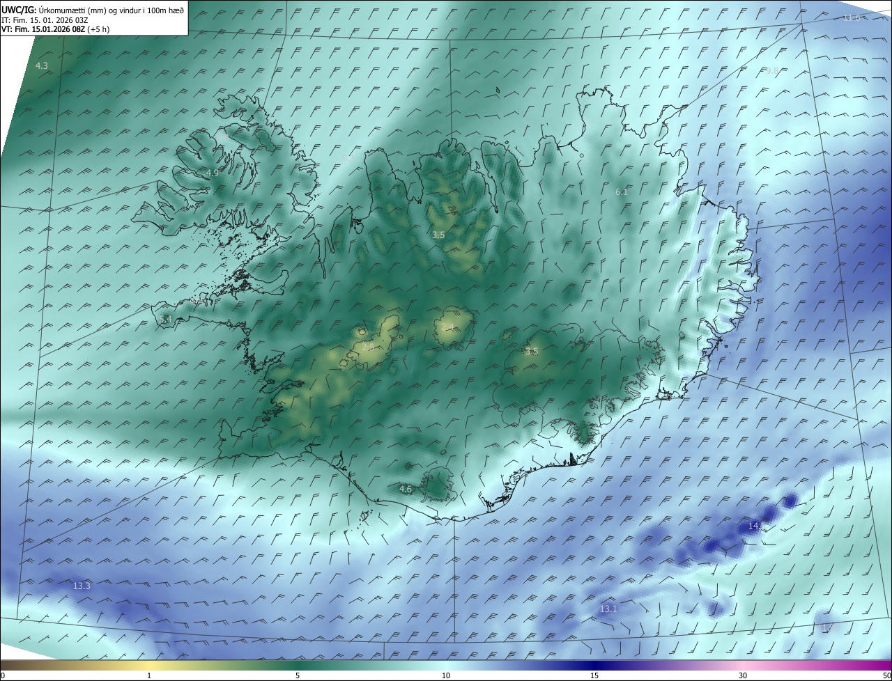The width and height of the screenshot is (892, 681).
Task: Click the 10 tick on the color scale
Action: (x=446, y=675)
